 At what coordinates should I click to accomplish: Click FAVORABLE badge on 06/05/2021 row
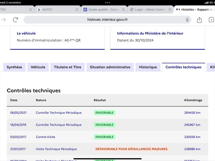(x=105, y=113)
